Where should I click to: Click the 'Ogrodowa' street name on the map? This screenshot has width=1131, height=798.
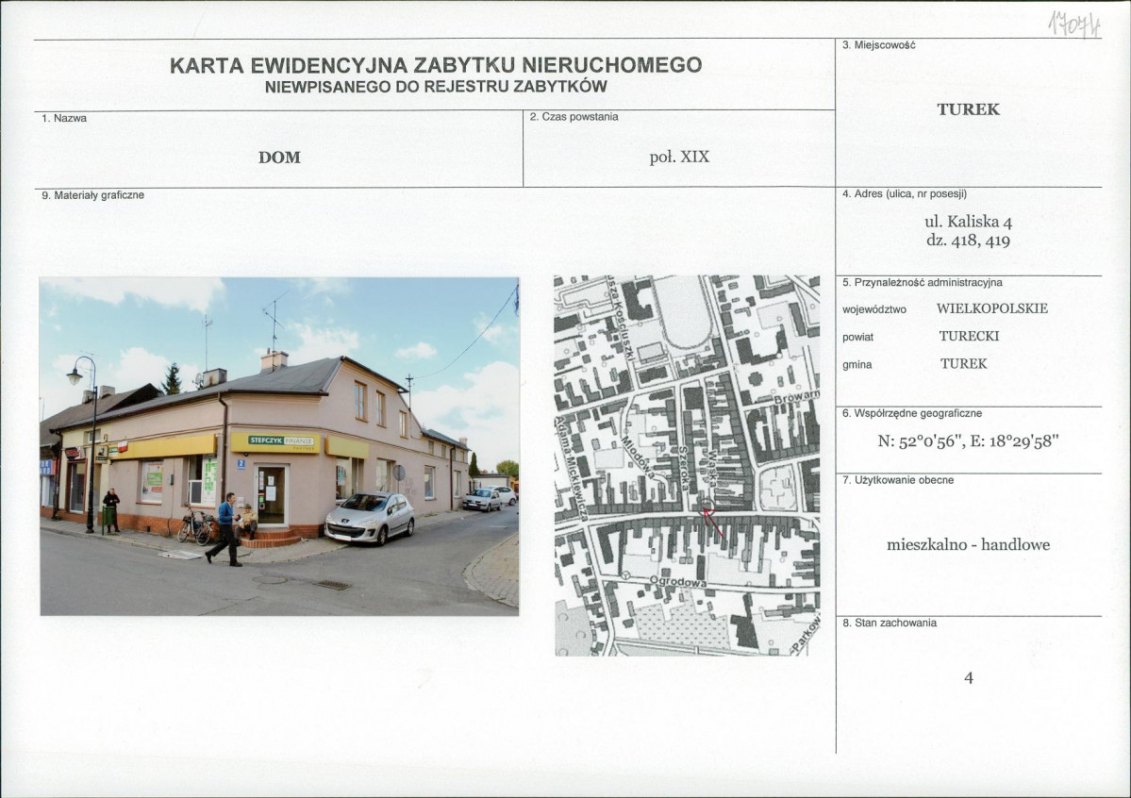click(x=677, y=582)
